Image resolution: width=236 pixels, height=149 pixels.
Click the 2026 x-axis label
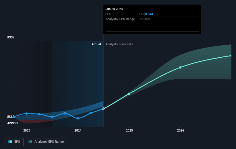pyautogui.click(x=181, y=130)
